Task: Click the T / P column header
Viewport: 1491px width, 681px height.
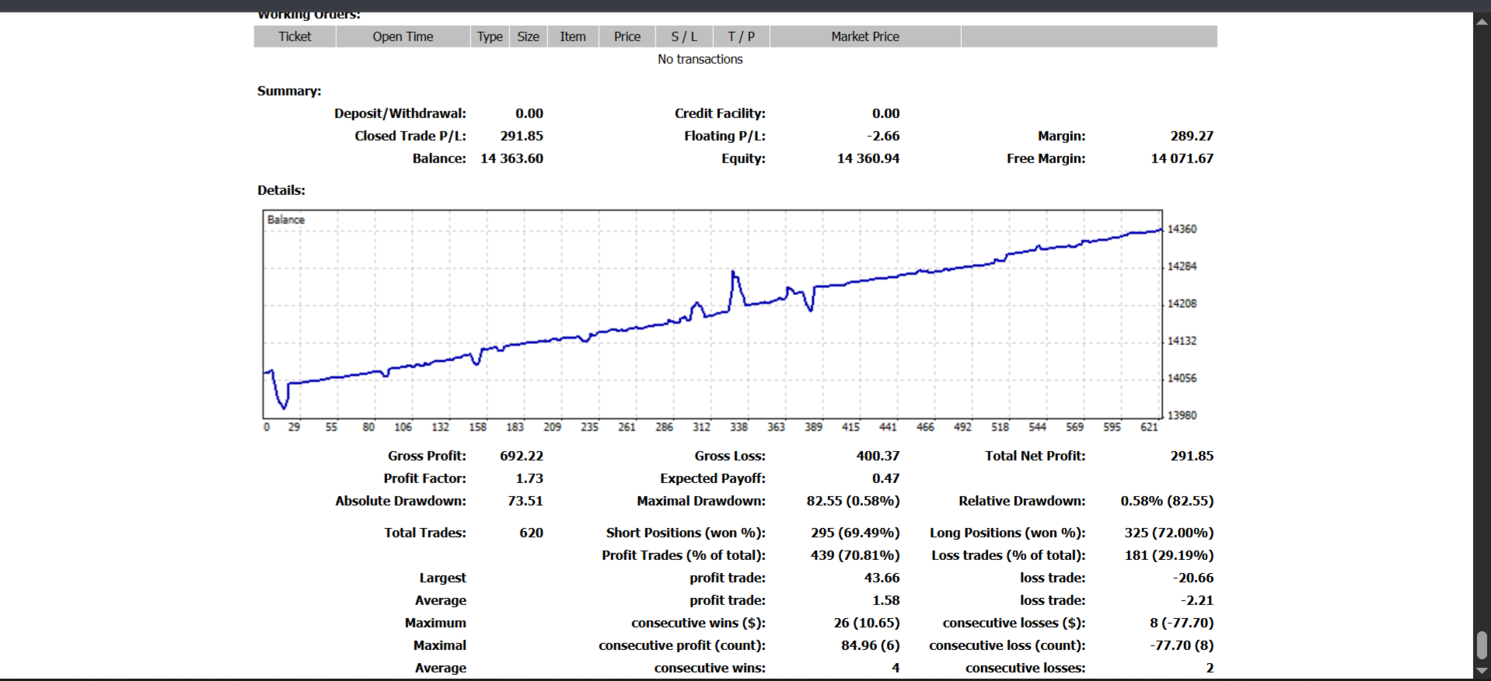Action: coord(741,36)
